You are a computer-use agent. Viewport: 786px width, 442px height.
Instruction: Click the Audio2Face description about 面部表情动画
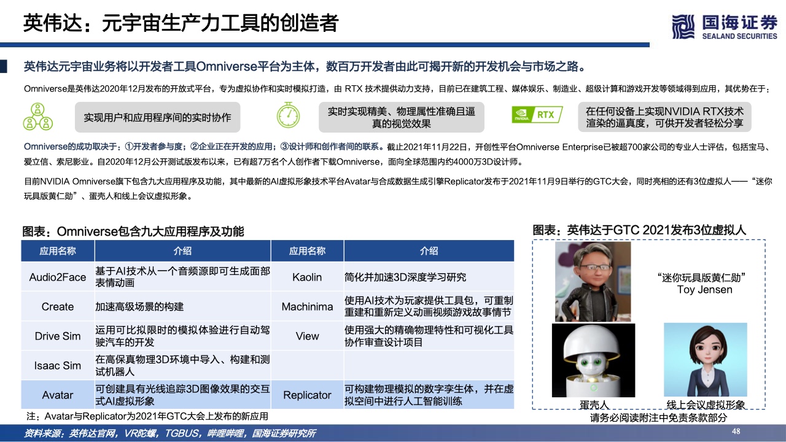pos(183,277)
